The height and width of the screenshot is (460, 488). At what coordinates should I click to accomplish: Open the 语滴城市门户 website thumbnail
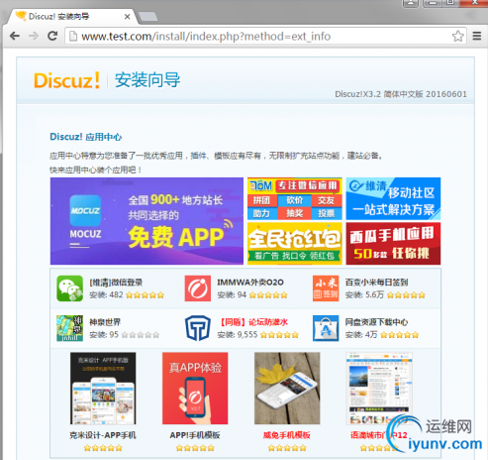click(x=379, y=389)
